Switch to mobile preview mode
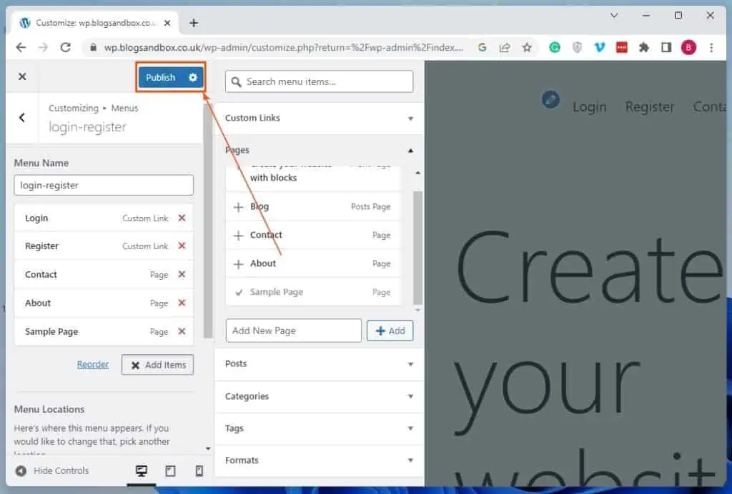 [x=199, y=470]
